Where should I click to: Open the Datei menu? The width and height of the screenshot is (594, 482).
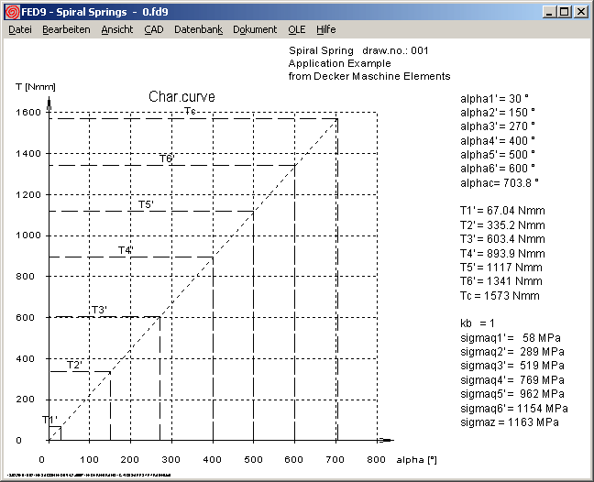pos(19,29)
